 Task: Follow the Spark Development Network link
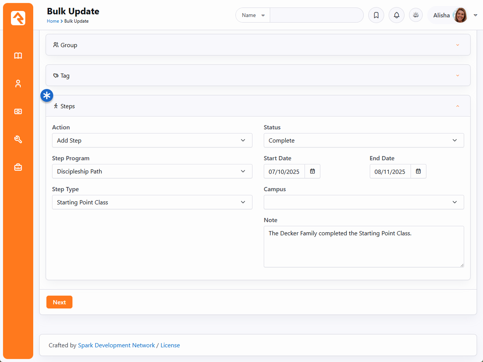tap(116, 345)
